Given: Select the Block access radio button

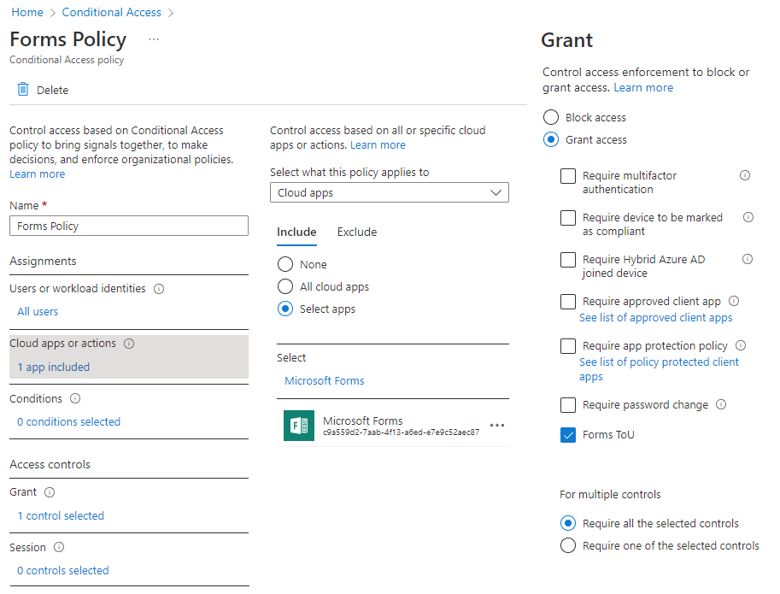Looking at the screenshot, I should 551,118.
